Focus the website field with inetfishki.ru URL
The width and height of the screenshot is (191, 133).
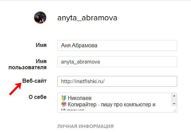pyautogui.click(x=117, y=81)
